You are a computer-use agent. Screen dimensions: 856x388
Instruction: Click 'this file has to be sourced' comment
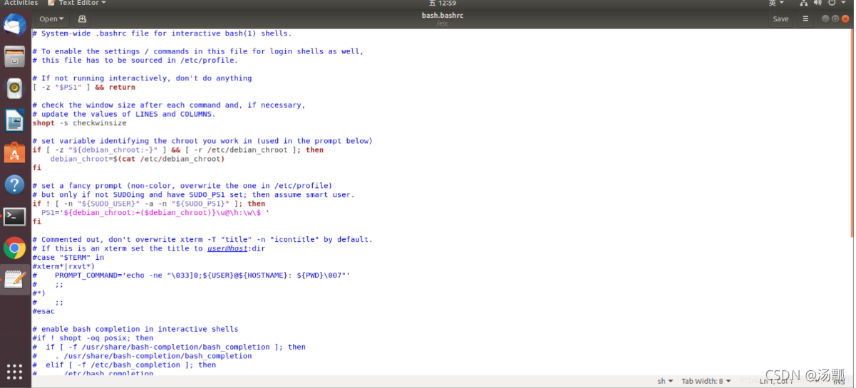(135, 60)
